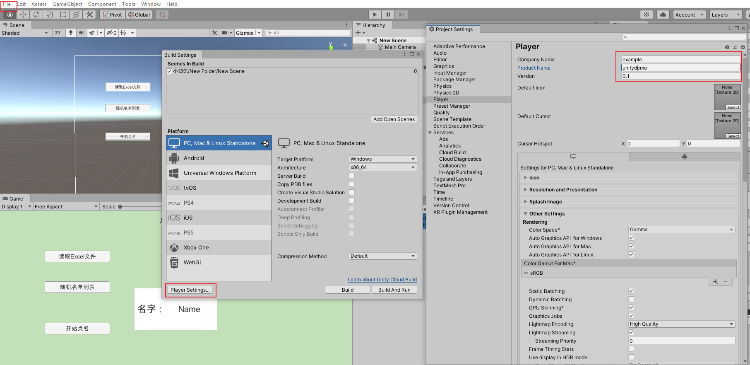Uncheck the New Scene in build list
This screenshot has width=750, height=365.
coord(169,71)
